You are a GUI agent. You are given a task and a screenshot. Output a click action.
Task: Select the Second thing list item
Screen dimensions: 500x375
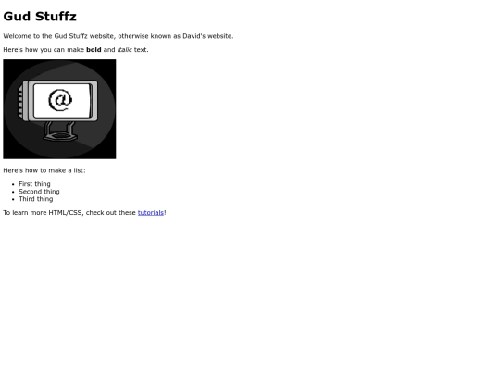pyautogui.click(x=39, y=192)
